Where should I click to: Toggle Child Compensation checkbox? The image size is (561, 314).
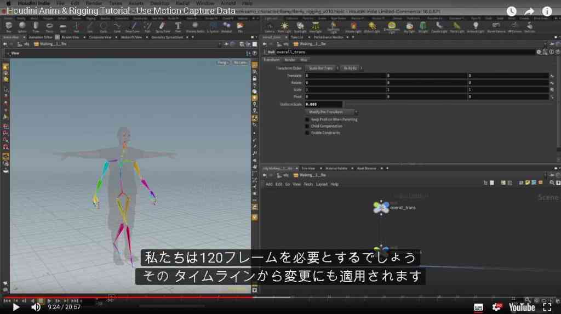(x=307, y=126)
